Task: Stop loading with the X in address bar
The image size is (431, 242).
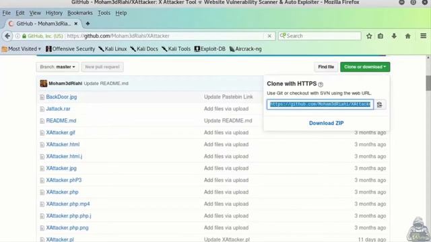Action: click(x=269, y=36)
